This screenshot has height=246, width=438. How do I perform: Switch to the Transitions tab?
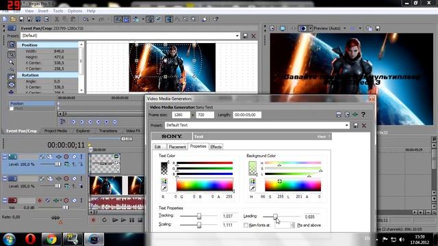pyautogui.click(x=108, y=131)
